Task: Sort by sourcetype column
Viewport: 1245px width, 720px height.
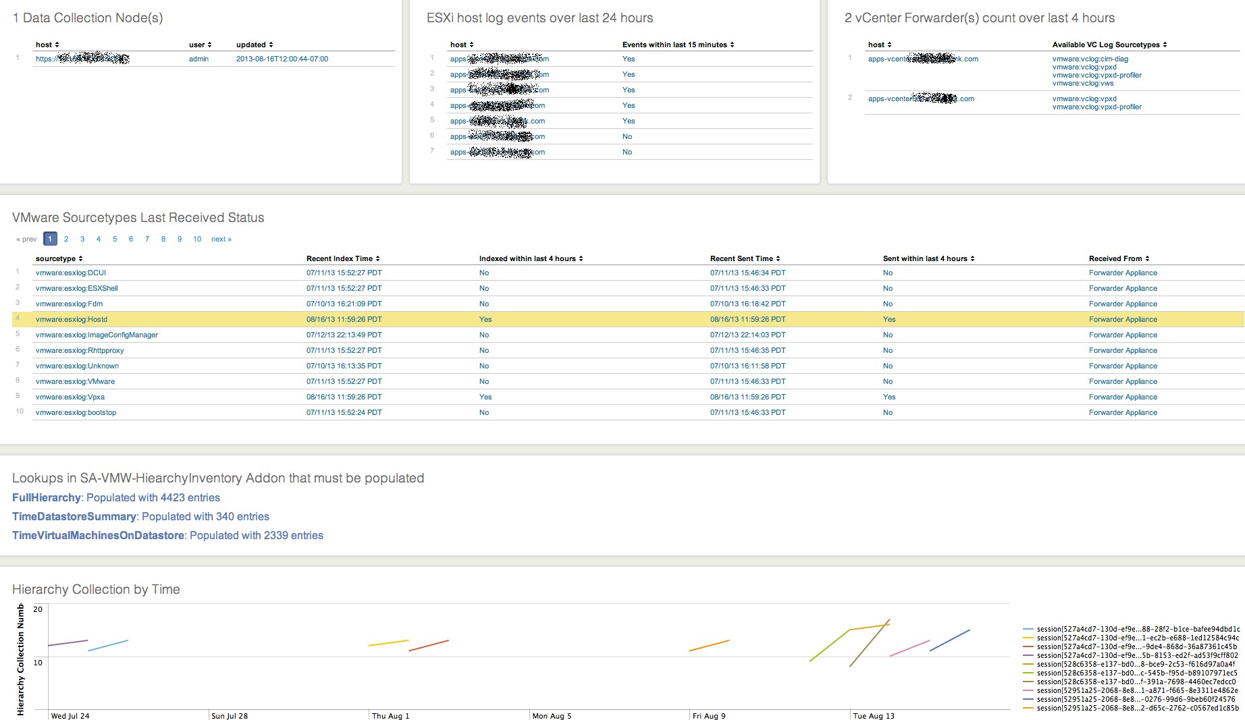Action: pyautogui.click(x=59, y=258)
